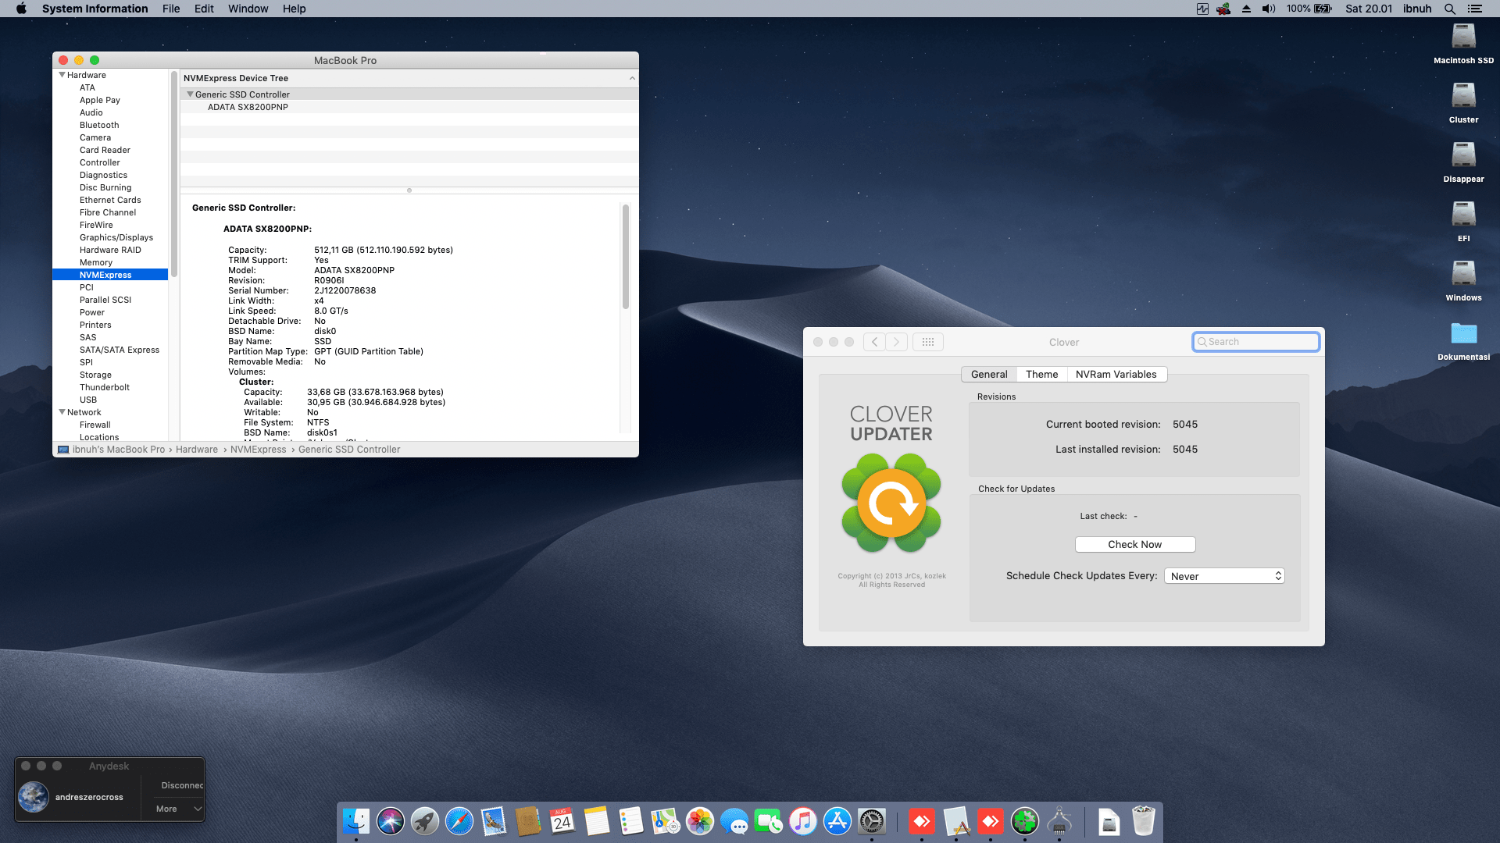Open Contacts from the dock
This screenshot has height=843, width=1500.
(x=528, y=821)
